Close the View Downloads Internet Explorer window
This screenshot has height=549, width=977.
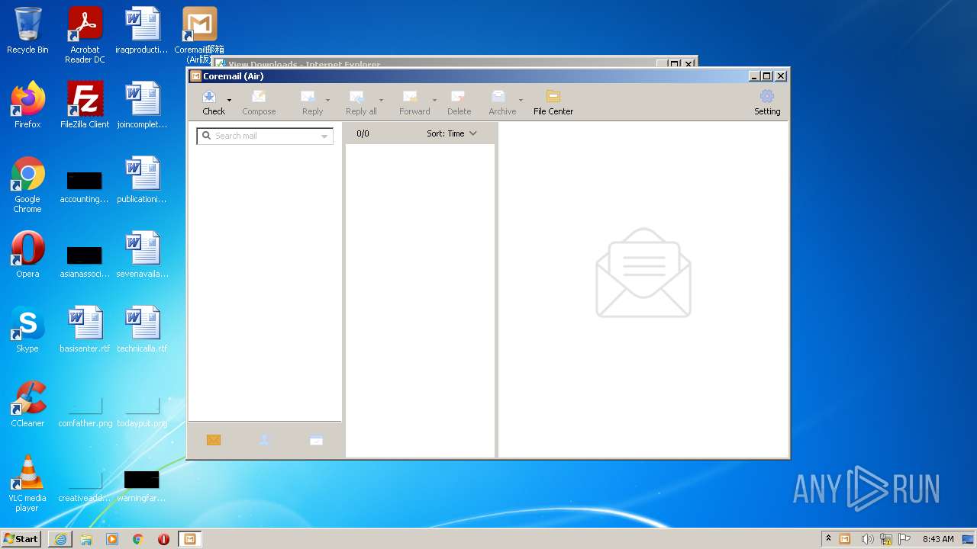pyautogui.click(x=688, y=64)
